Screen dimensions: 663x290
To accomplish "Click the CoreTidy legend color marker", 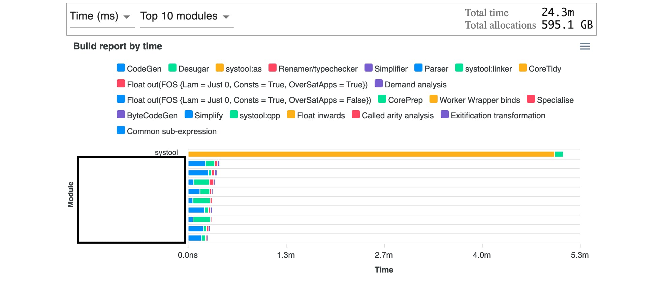I will pos(523,68).
